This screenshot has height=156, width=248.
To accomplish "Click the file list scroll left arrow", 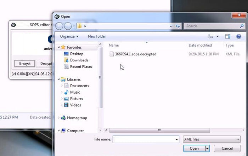I will tap(106, 130).
